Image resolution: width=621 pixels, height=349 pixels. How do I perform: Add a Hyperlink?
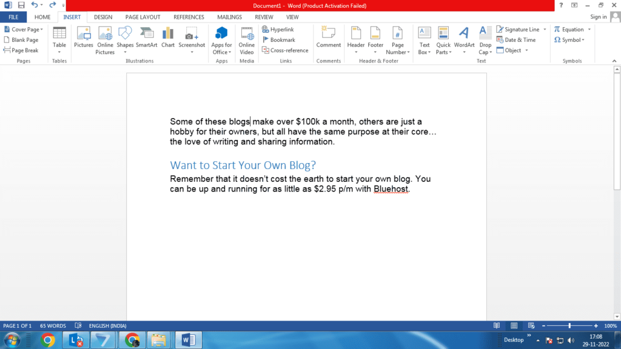[x=278, y=29]
